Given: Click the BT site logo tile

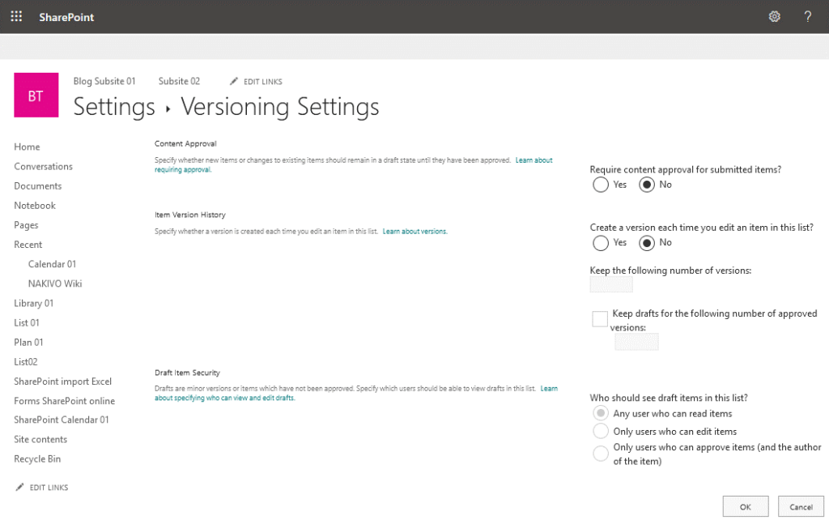Looking at the screenshot, I should tap(36, 95).
